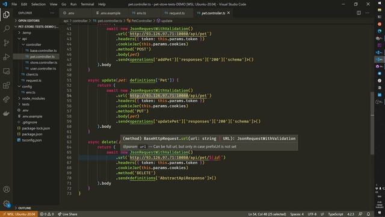The width and height of the screenshot is (385, 217).
Task: Open the Help menu
Action: click(x=102, y=4)
